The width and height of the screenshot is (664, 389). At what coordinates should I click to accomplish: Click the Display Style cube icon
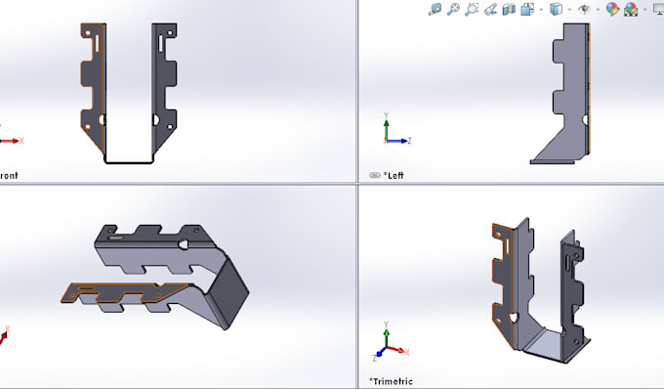(556, 9)
